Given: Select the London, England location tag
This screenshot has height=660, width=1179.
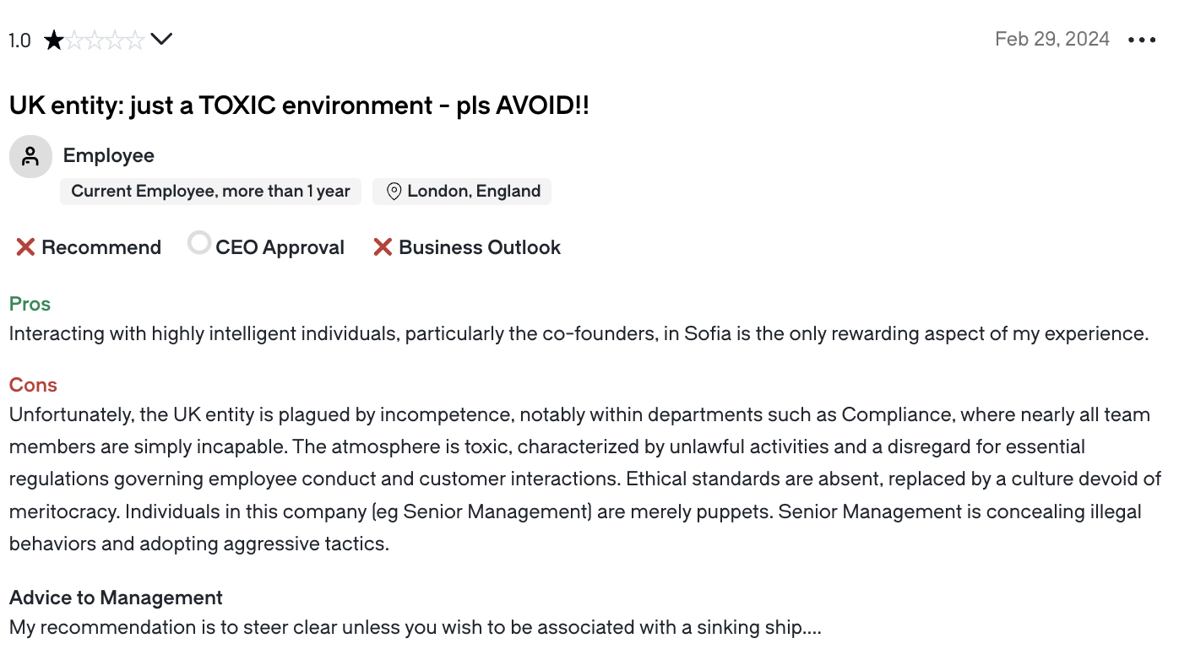Looking at the screenshot, I should tap(462, 192).
